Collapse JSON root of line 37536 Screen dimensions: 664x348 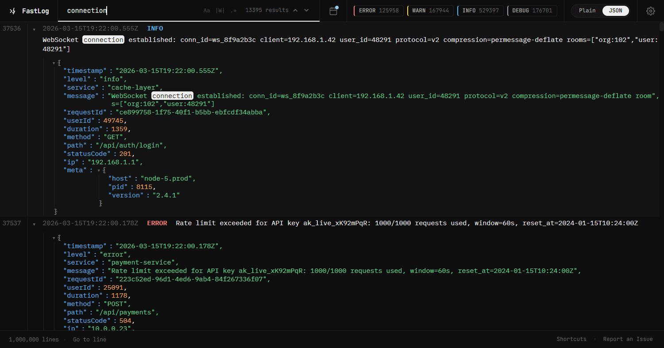click(54, 63)
